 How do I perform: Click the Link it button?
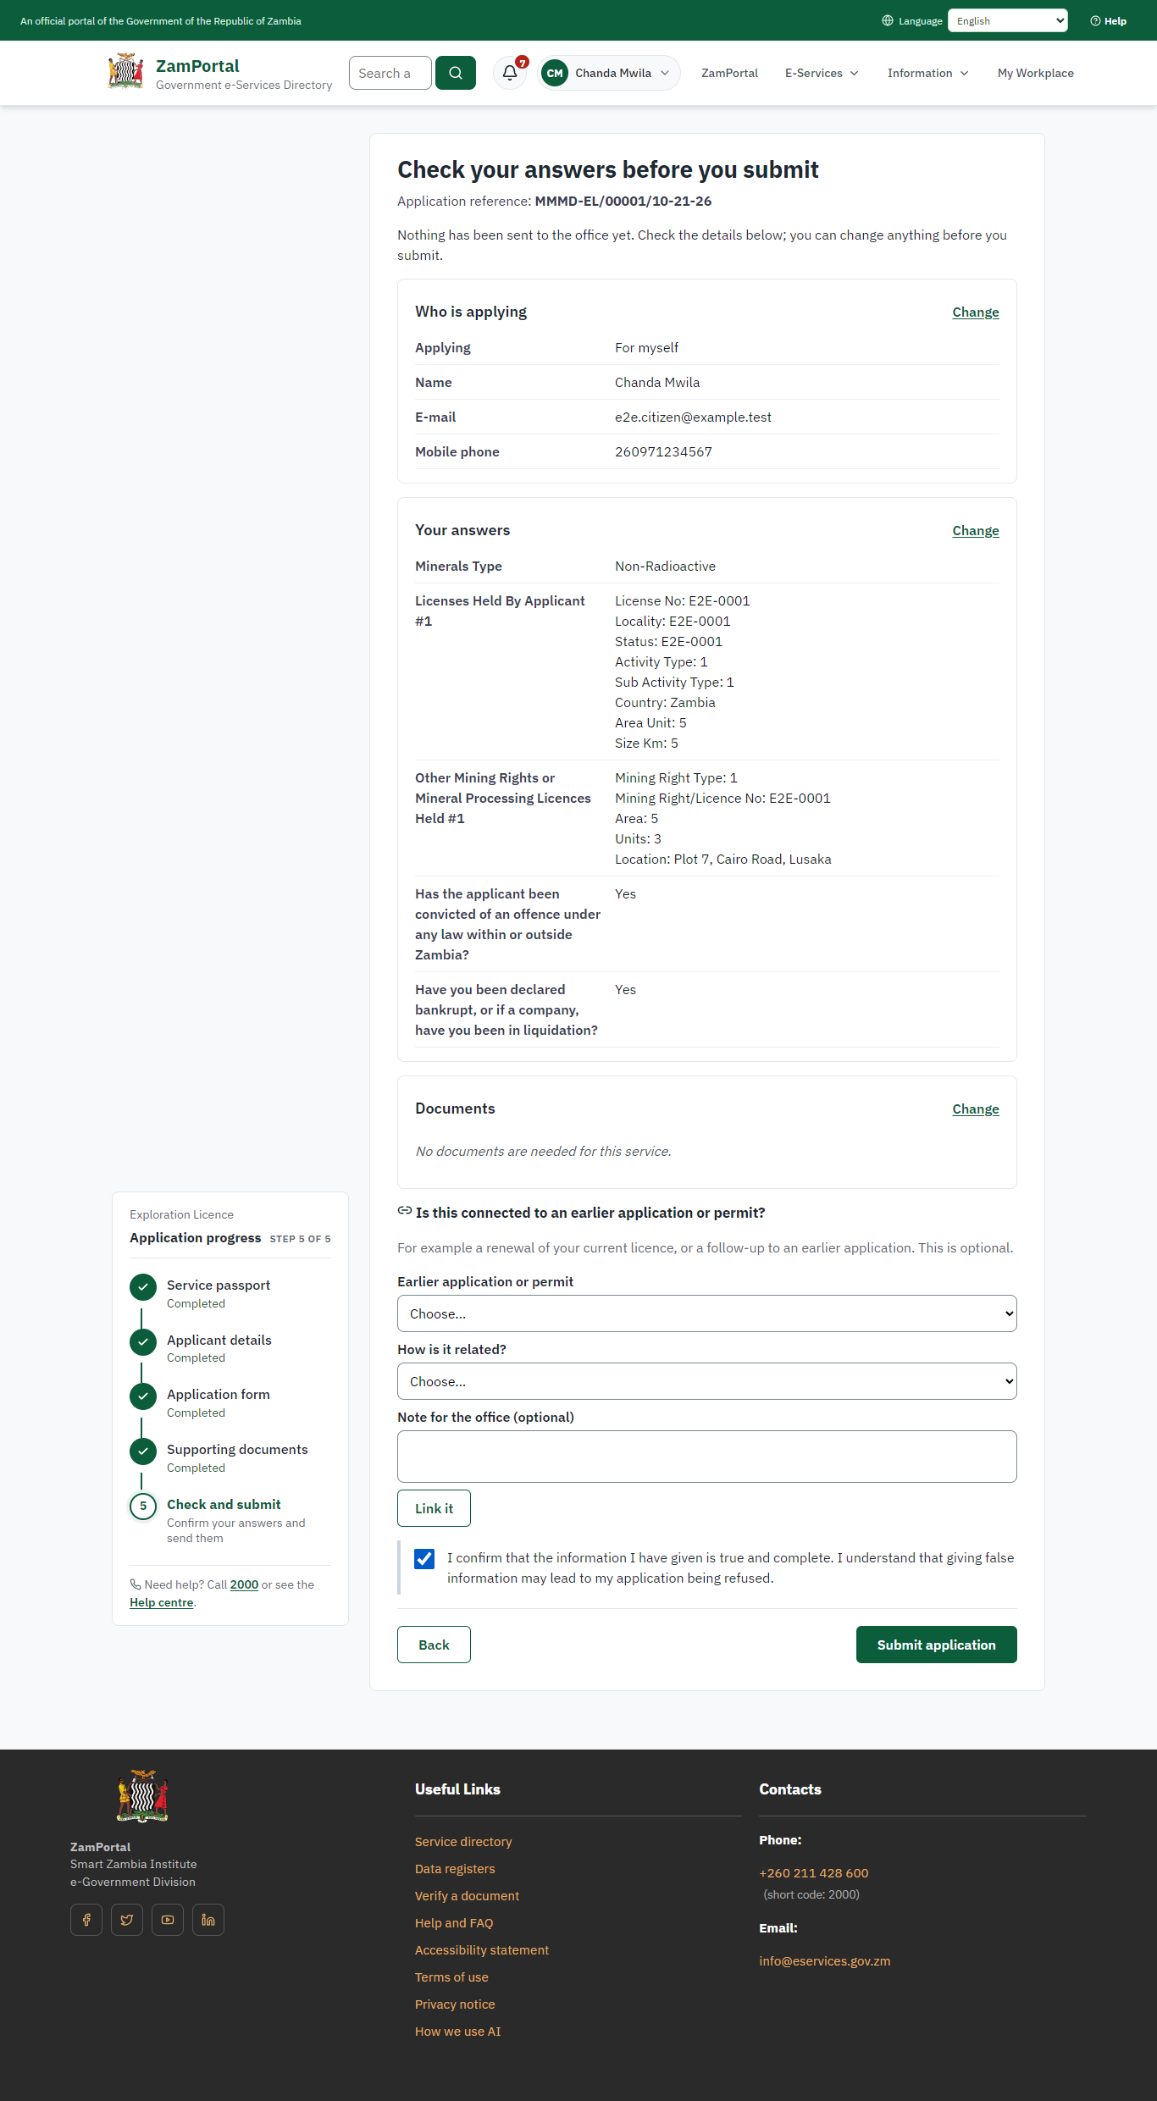pyautogui.click(x=434, y=1508)
